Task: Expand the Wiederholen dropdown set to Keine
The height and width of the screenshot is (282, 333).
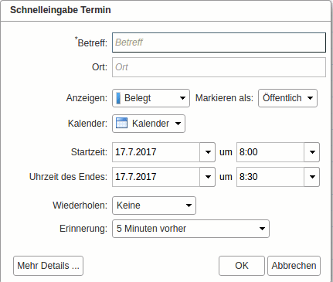Action: click(154, 206)
